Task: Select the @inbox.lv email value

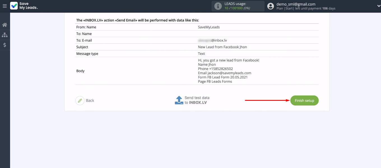Action: [212, 40]
